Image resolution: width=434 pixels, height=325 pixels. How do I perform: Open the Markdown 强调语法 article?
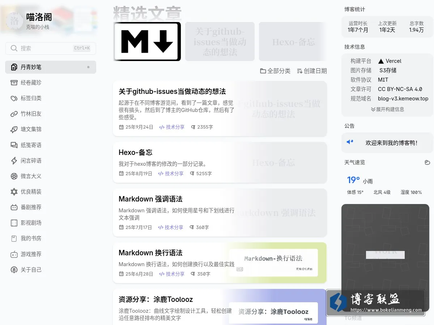tap(150, 199)
